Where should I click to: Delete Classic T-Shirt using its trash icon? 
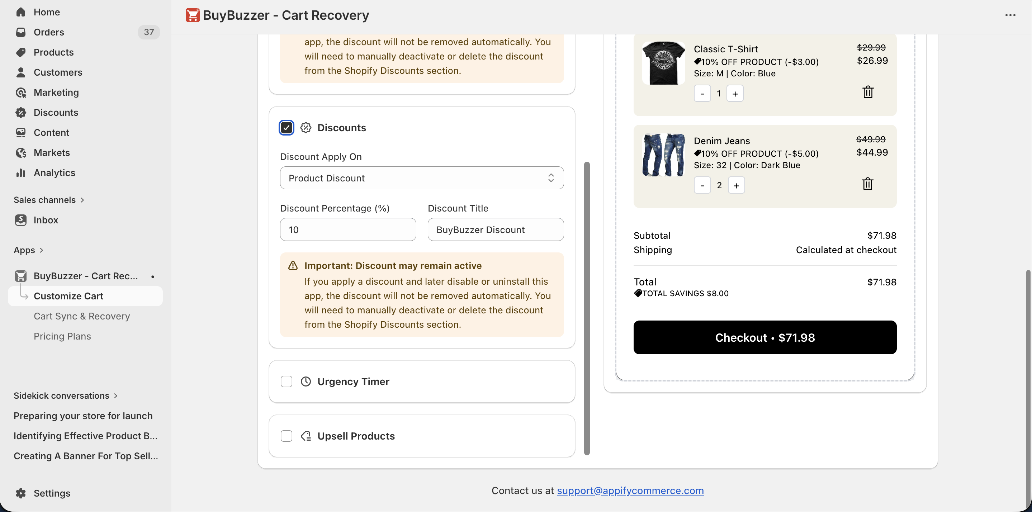pyautogui.click(x=868, y=92)
